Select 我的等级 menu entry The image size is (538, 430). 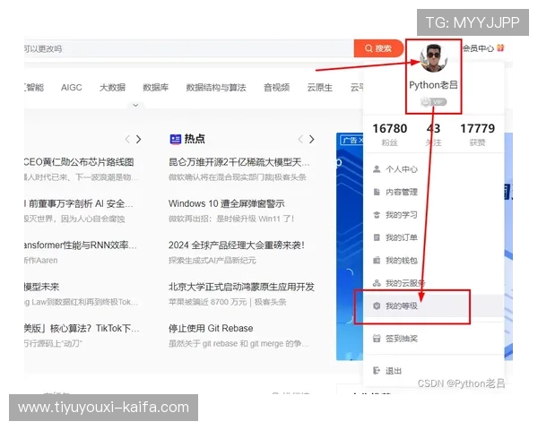tap(433, 305)
